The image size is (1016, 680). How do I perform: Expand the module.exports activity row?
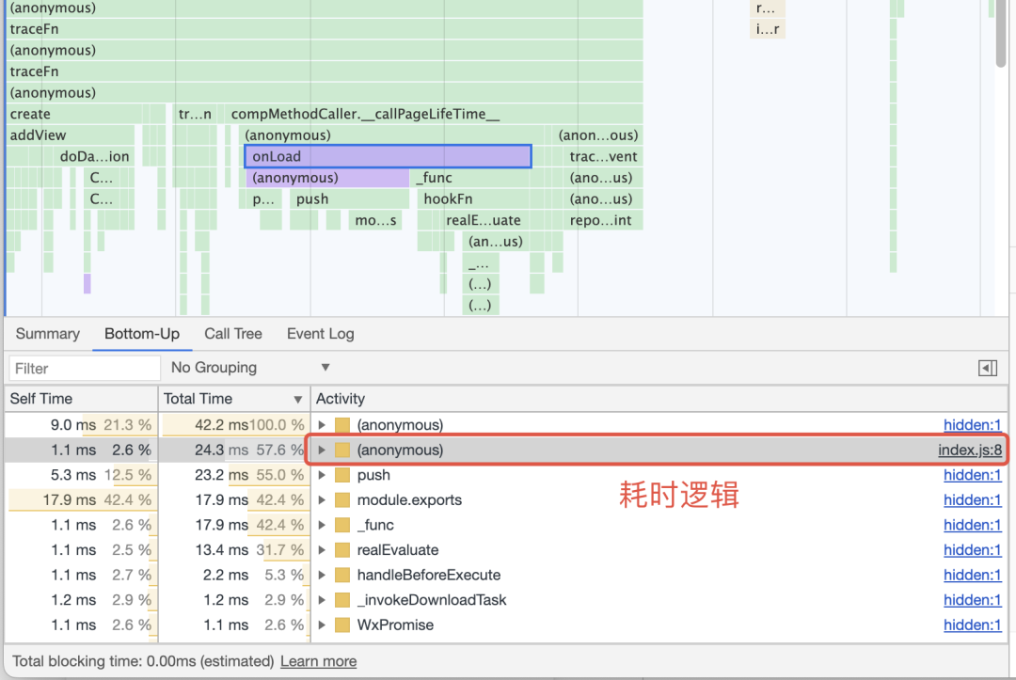(322, 500)
